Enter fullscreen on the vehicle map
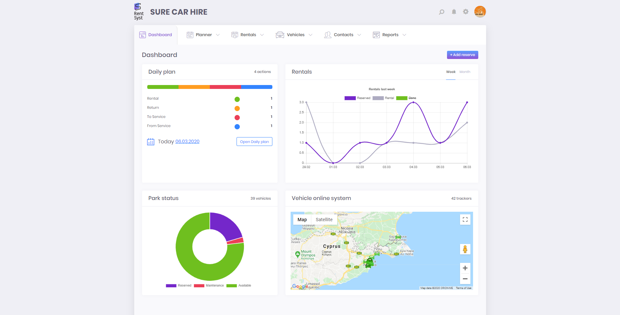 coord(465,219)
